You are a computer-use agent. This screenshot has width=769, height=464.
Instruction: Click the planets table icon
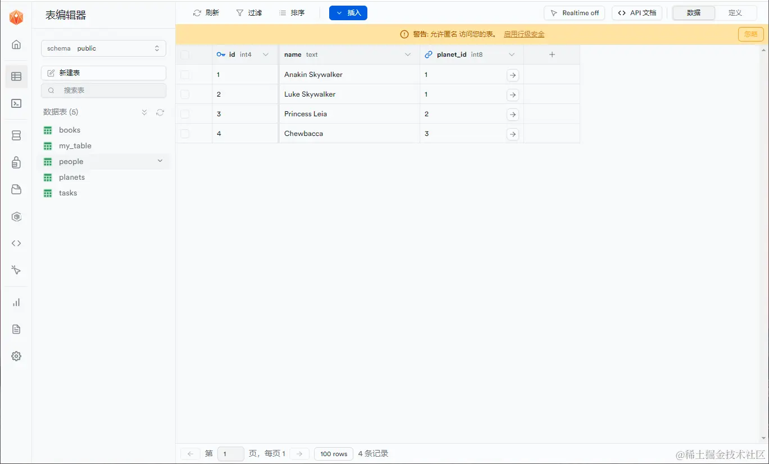[48, 178]
